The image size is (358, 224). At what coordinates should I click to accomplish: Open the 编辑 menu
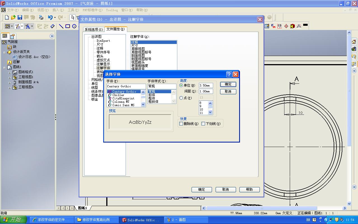(x=28, y=10)
